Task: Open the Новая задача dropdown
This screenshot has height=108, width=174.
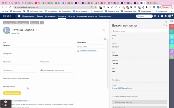Action: coord(9,23)
